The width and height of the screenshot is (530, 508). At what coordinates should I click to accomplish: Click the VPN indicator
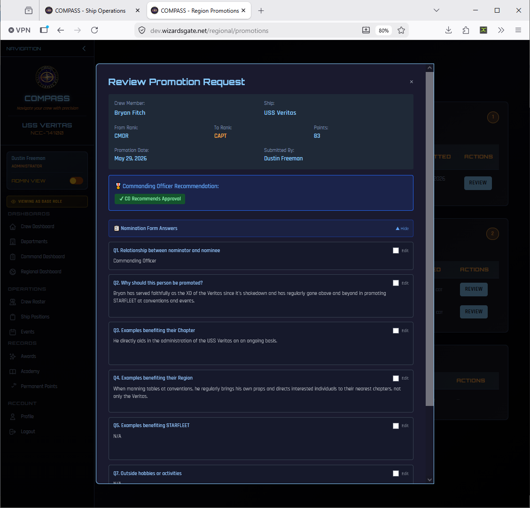pos(19,30)
